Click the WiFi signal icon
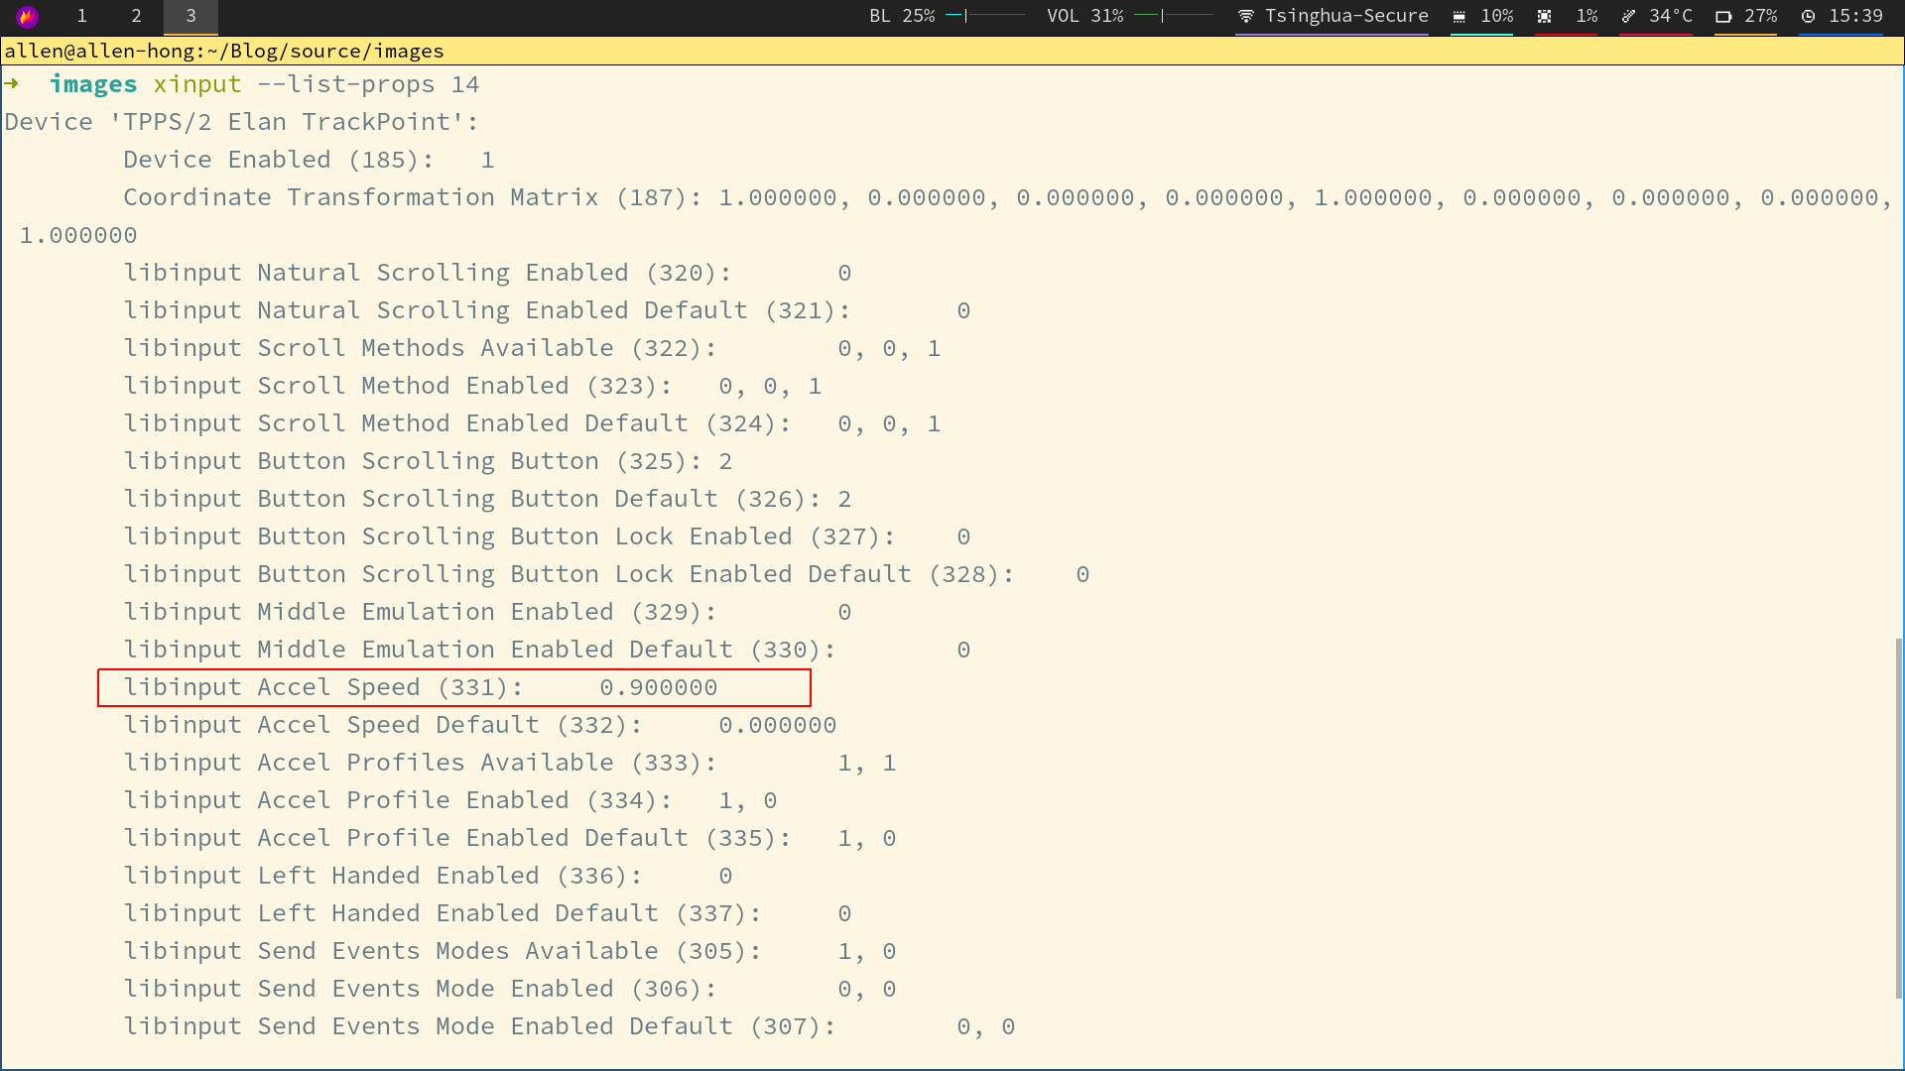The image size is (1905, 1071). [x=1244, y=16]
